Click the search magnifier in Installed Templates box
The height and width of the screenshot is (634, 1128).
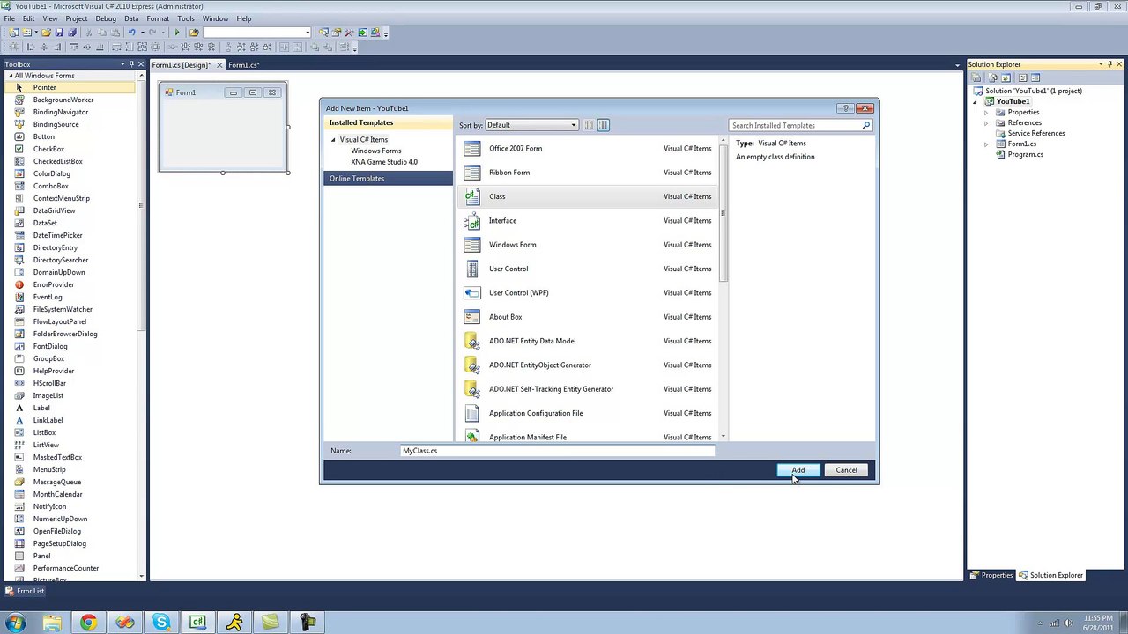865,125
